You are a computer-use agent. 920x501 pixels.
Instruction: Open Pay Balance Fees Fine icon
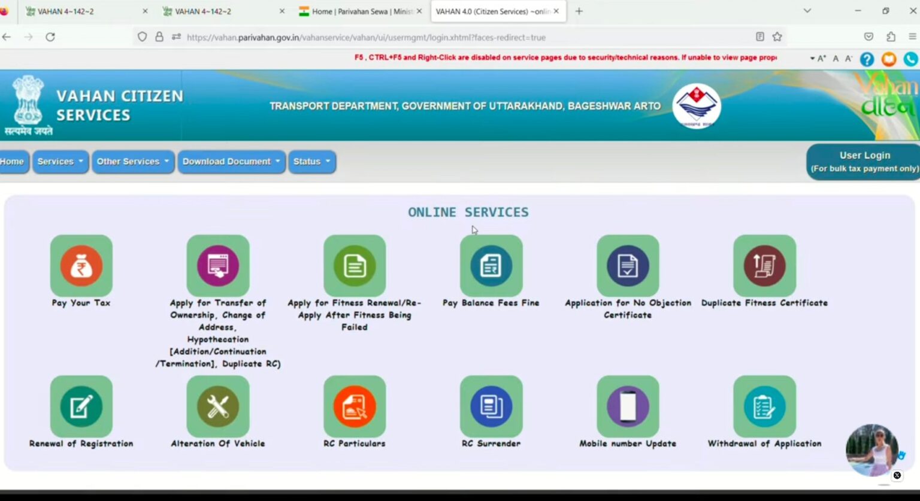(491, 265)
